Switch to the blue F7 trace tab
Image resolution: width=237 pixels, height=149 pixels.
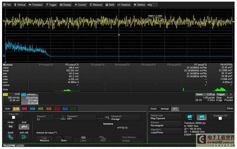(65, 108)
